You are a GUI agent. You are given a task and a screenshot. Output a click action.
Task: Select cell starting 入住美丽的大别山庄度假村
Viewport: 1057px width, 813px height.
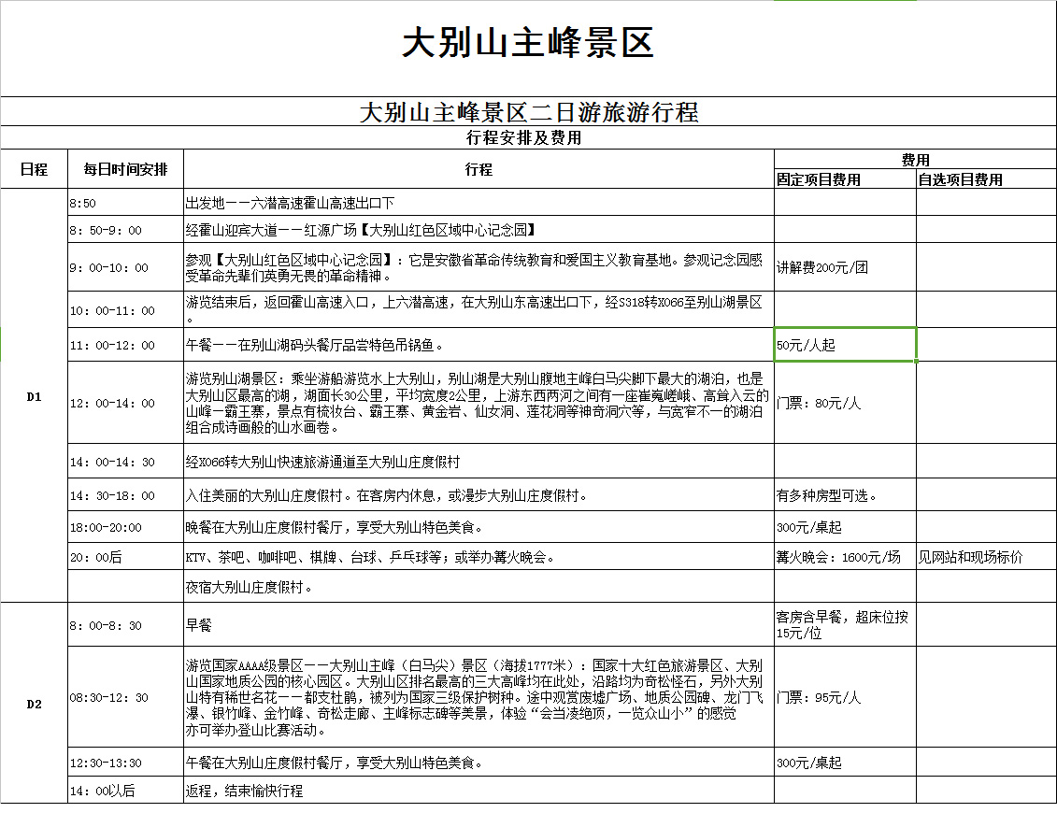(x=479, y=495)
